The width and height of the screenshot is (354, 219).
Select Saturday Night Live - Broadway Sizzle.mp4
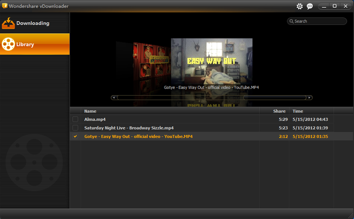129,128
